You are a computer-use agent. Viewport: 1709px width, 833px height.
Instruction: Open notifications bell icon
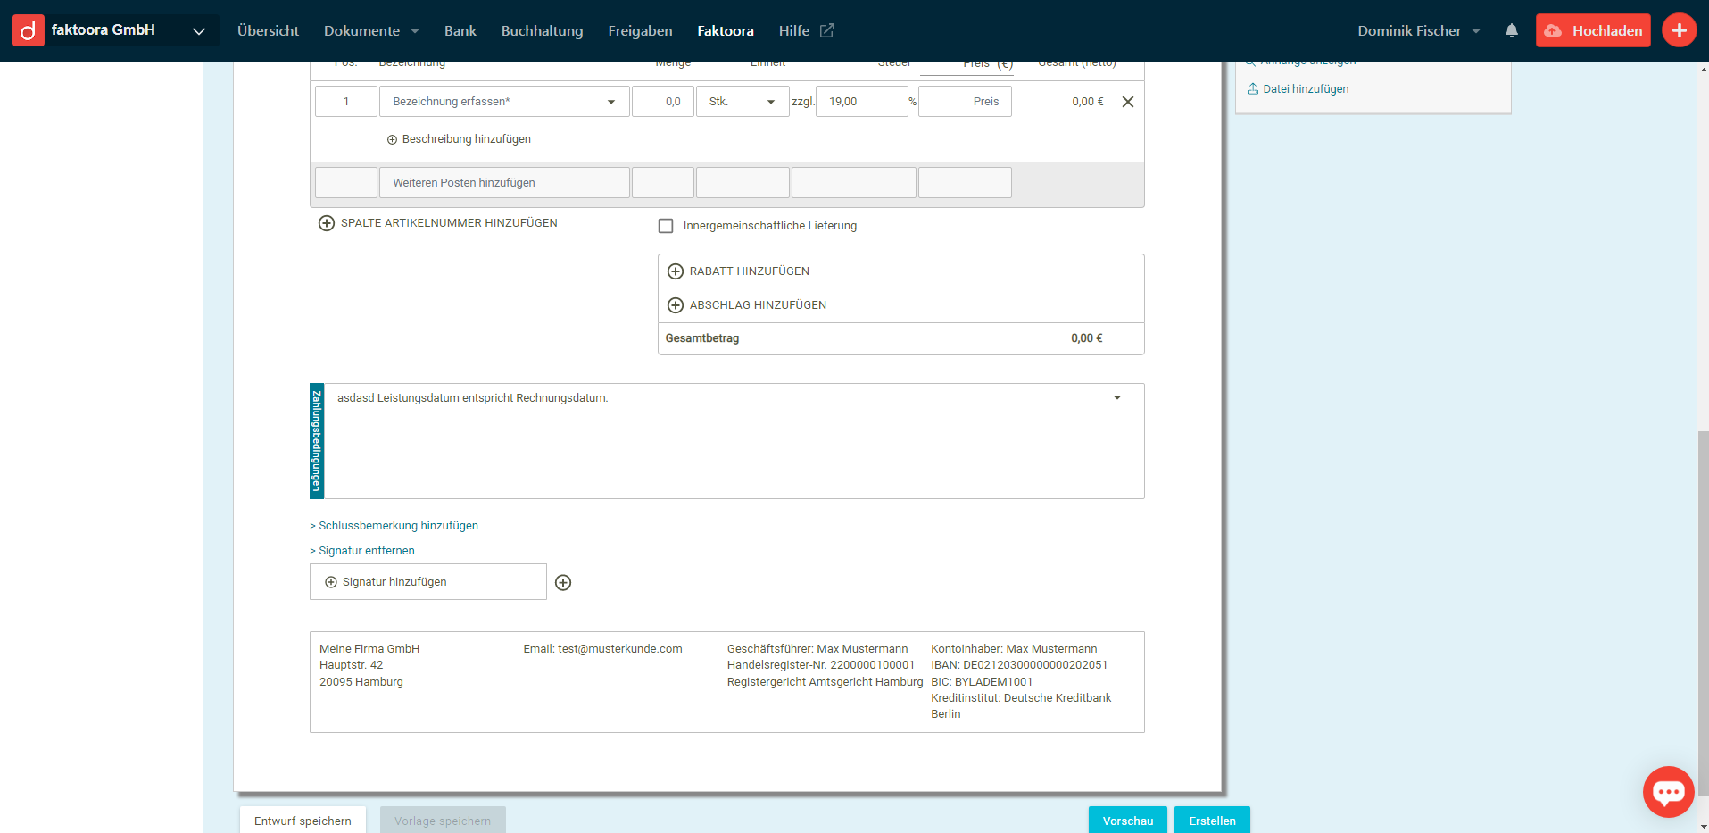1511,30
